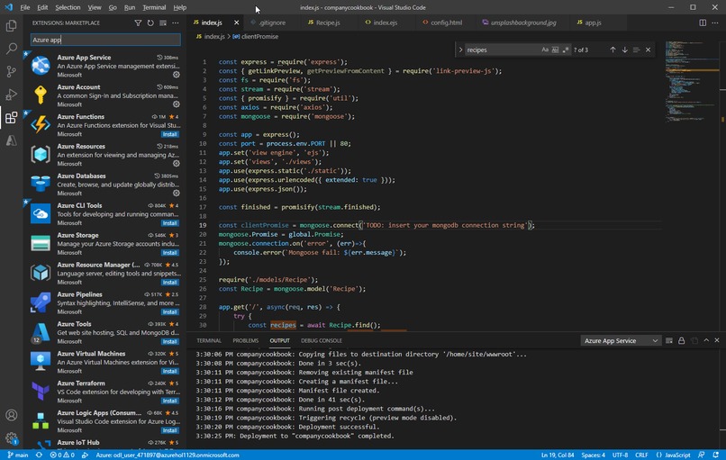Open the Terminal panel tab
The height and width of the screenshot is (460, 726).
209,340
